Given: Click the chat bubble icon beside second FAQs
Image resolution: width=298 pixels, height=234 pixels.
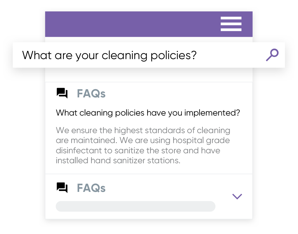Looking at the screenshot, I should 62,188.
